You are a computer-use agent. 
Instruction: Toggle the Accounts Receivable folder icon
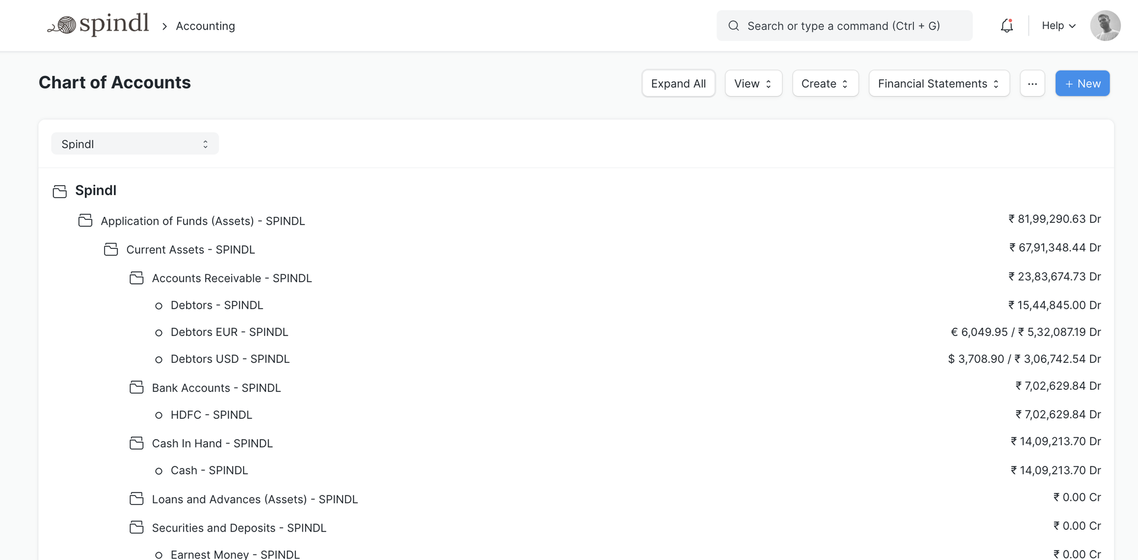tap(136, 279)
